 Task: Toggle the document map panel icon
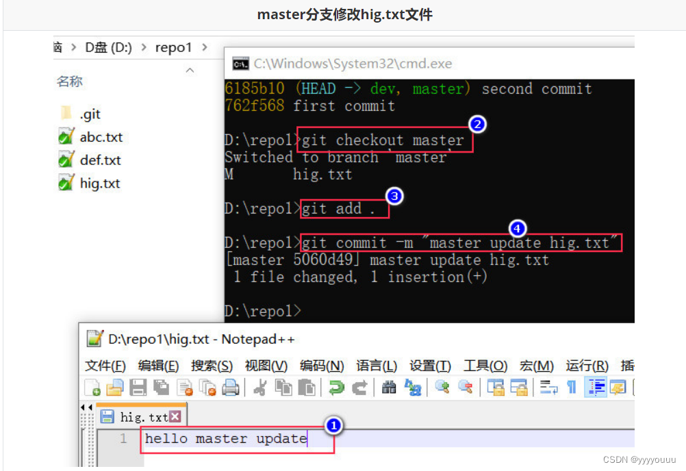(x=595, y=387)
